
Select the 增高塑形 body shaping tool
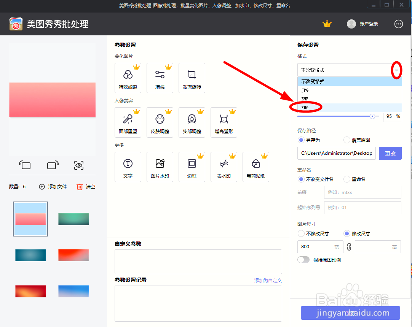coord(224,122)
